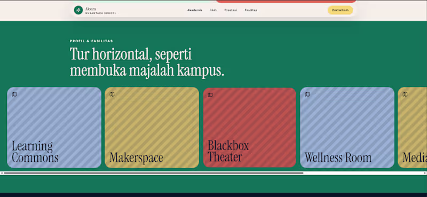Image resolution: width=427 pixels, height=197 pixels.
Task: Open the Akademik nav item
Action: coord(195,10)
